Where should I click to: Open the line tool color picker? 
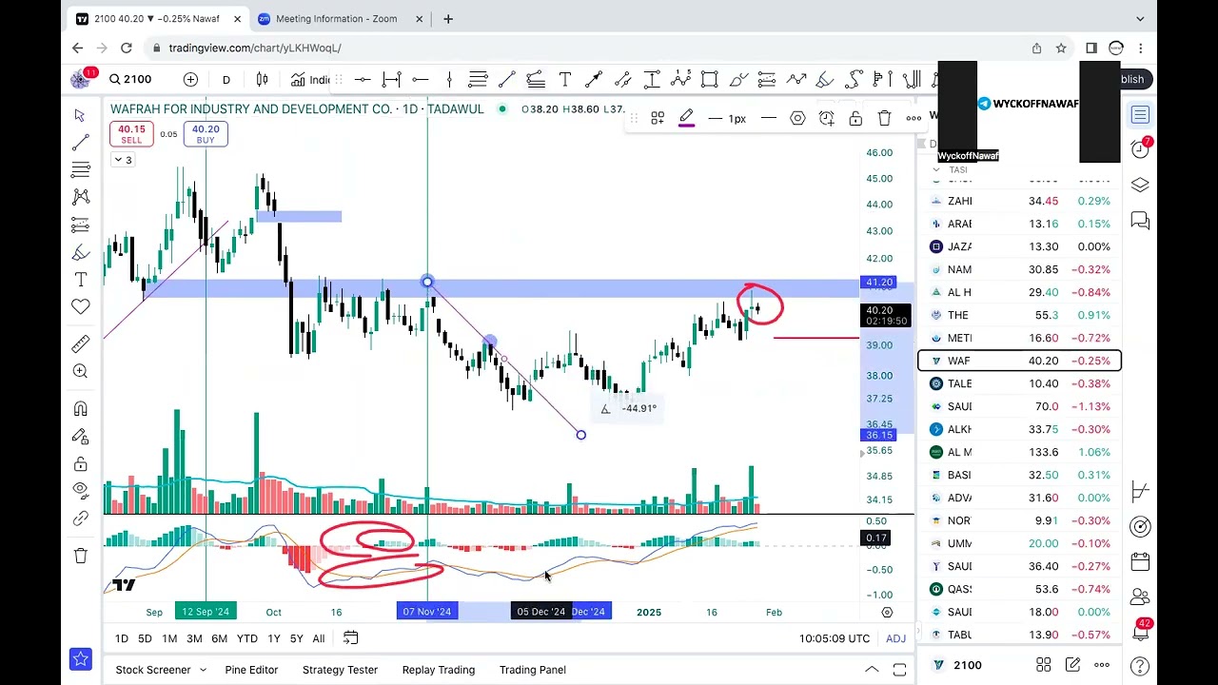(x=686, y=119)
